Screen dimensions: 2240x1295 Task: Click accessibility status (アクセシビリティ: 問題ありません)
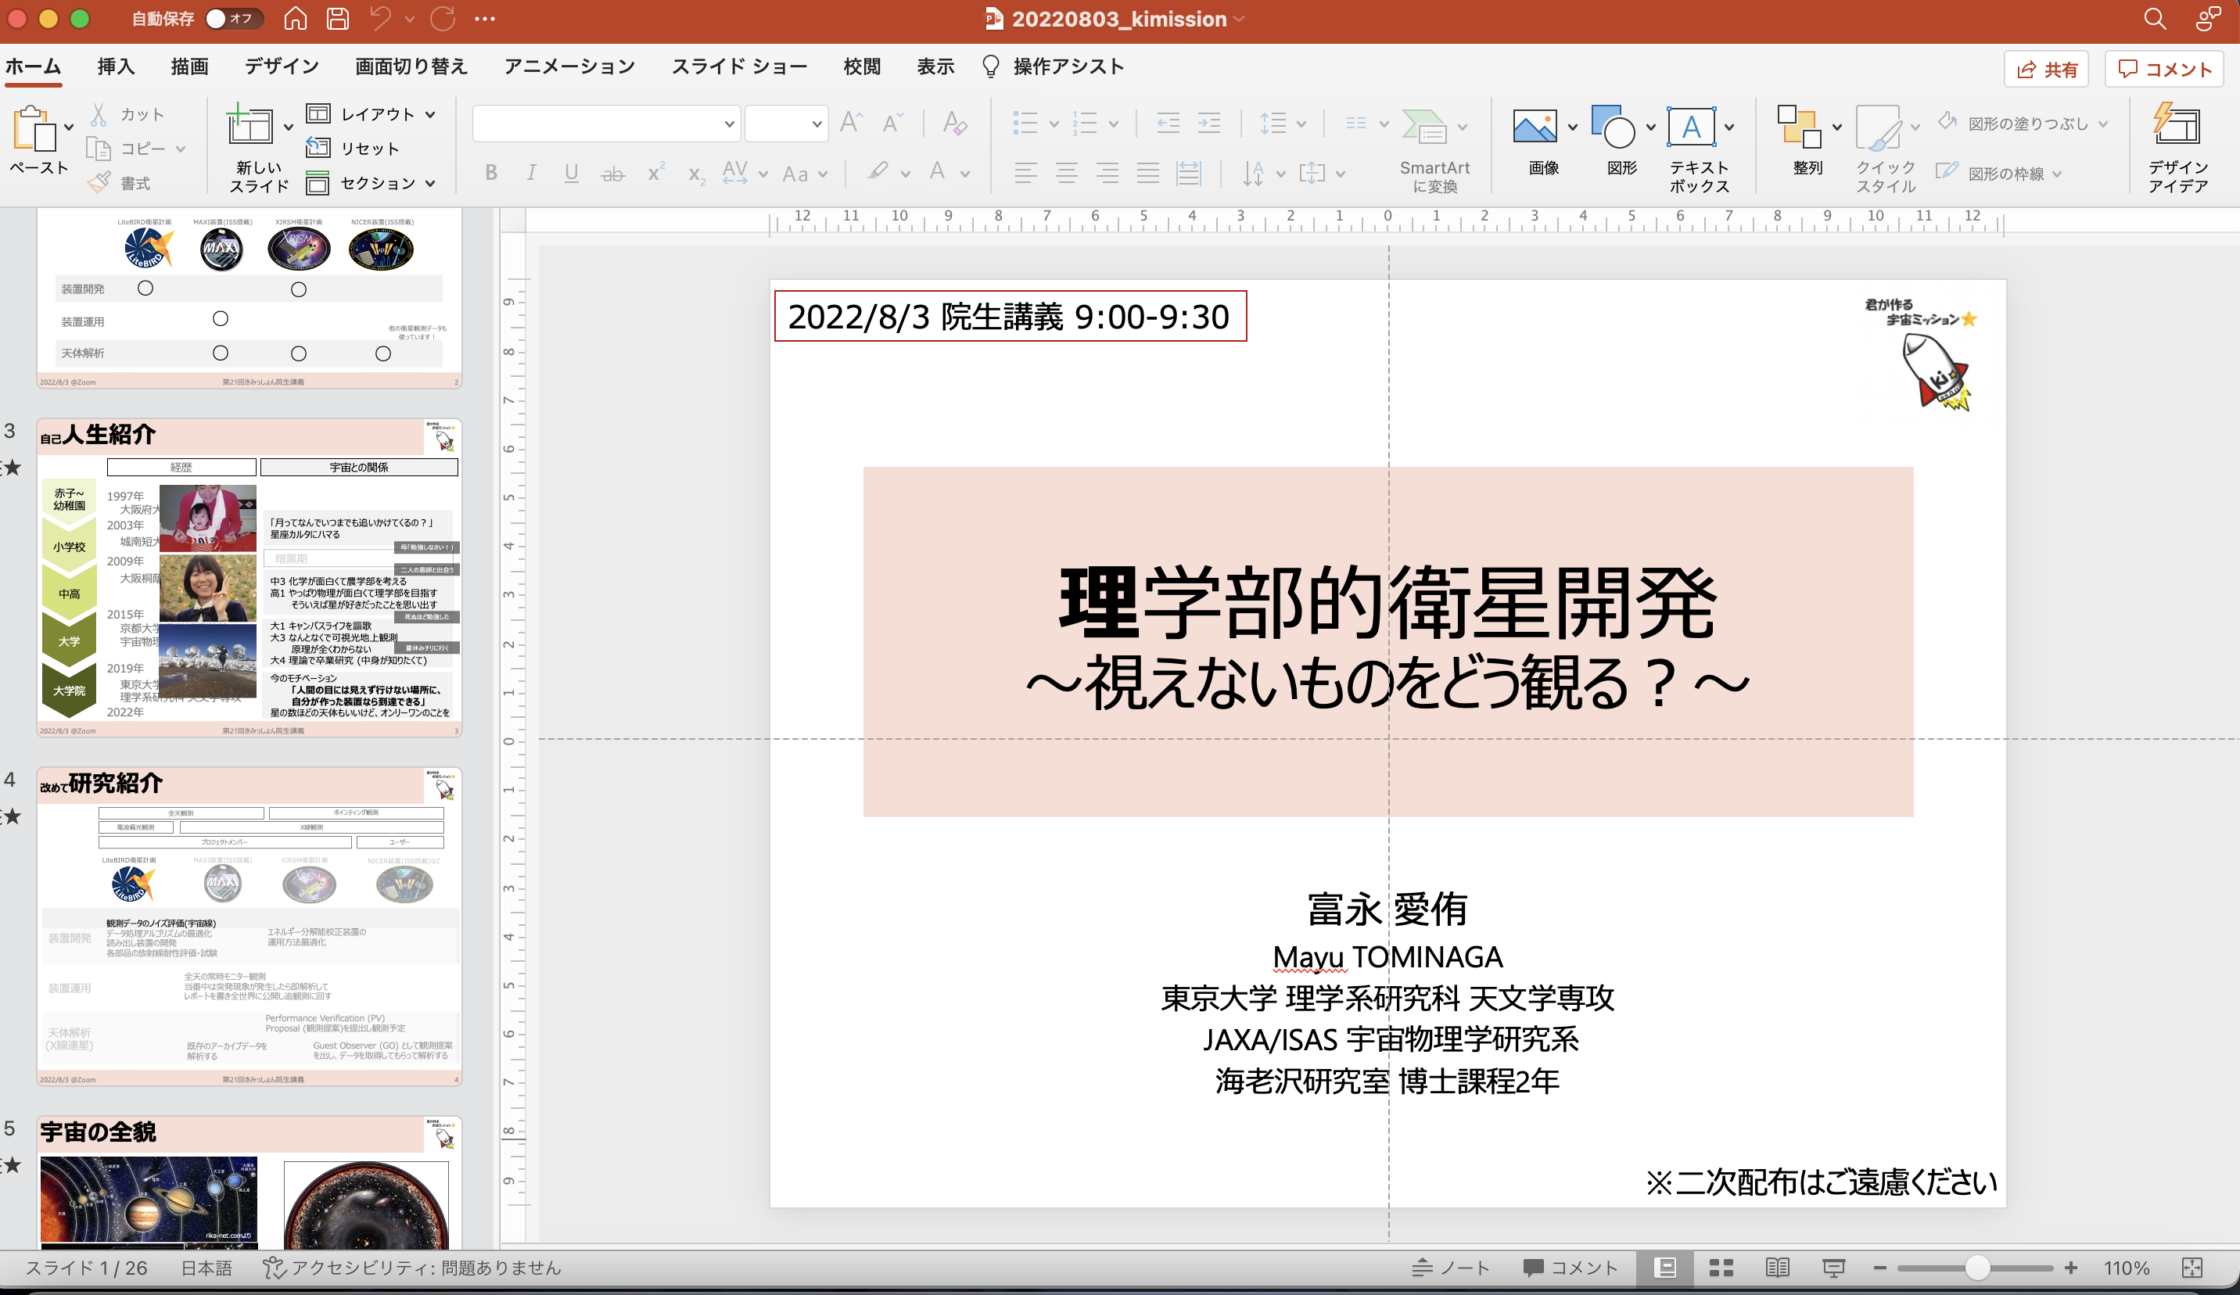411,1268
